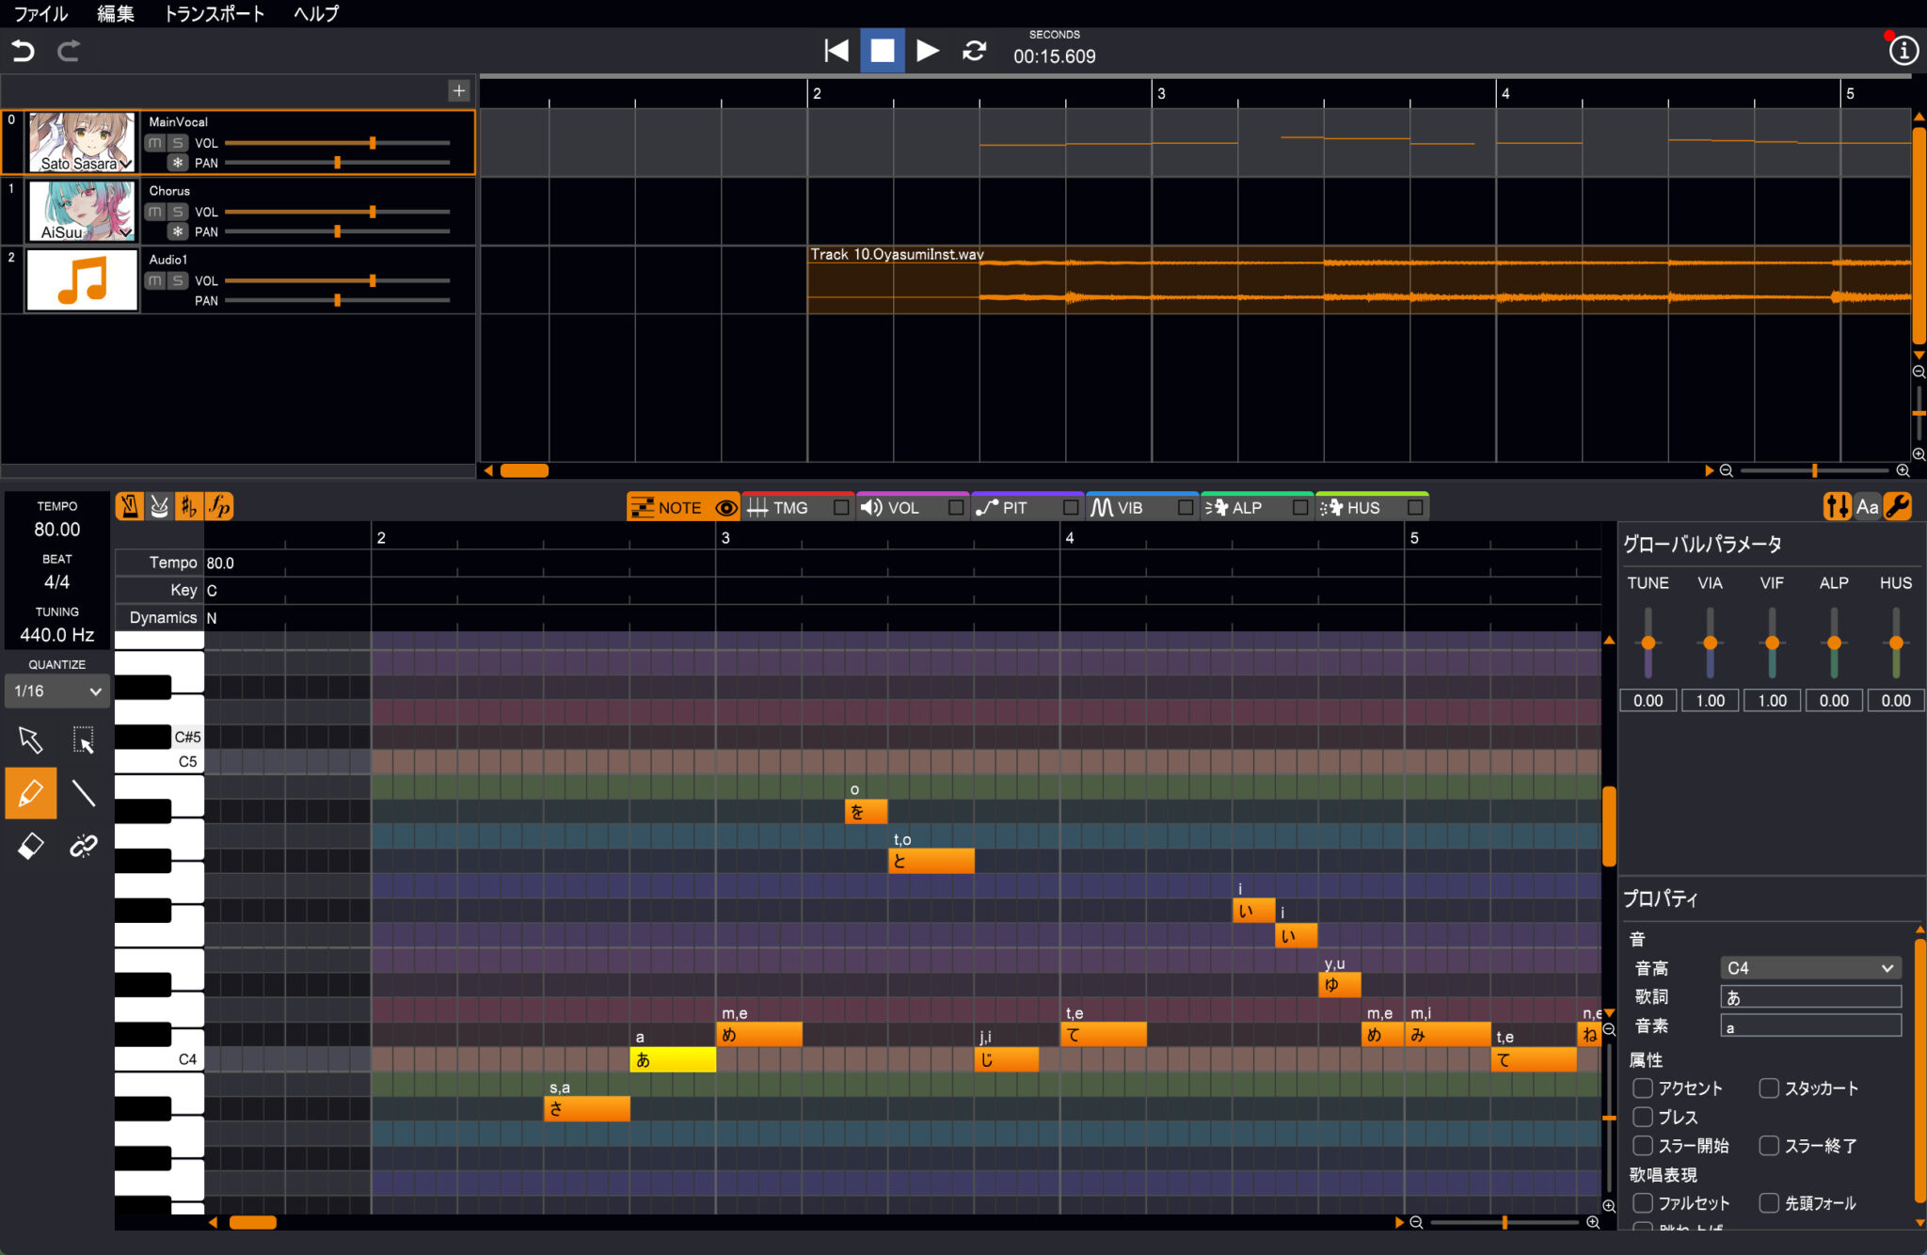Screen dimensions: 1927x1255
Task: Open the info icon at top right
Action: point(1903,51)
